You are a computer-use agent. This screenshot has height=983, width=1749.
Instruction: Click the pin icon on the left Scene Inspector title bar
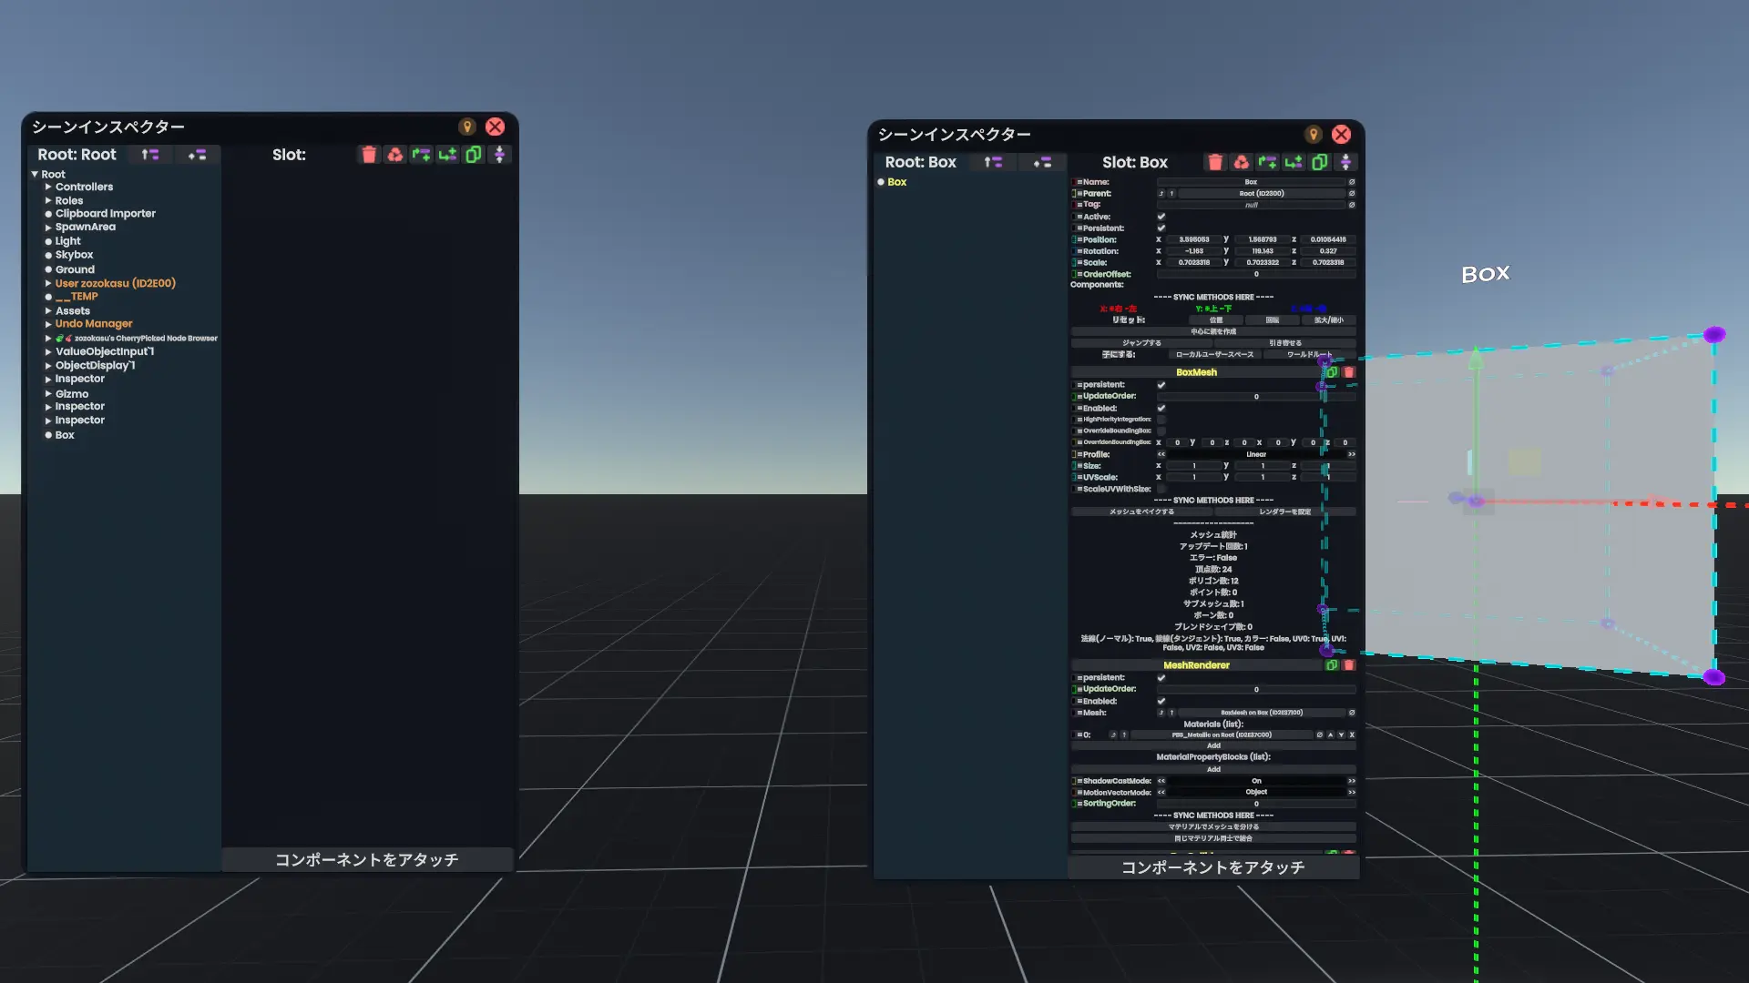coord(467,127)
